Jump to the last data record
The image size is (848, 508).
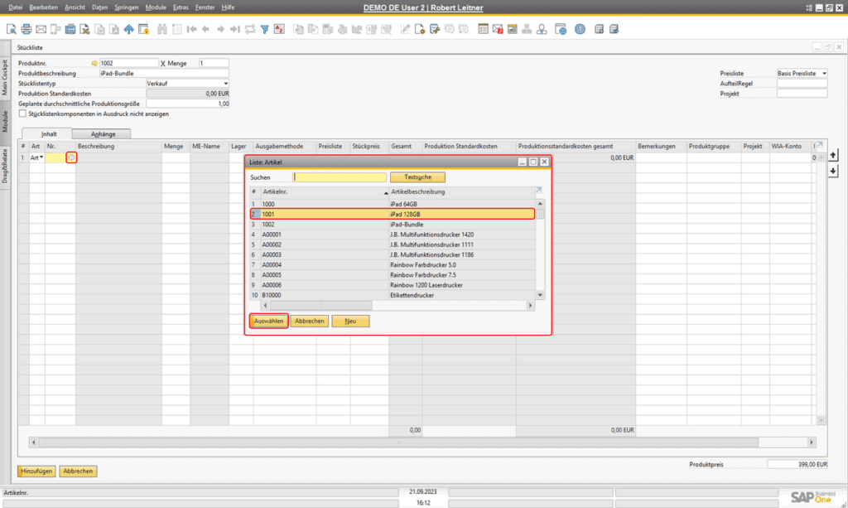[234, 29]
